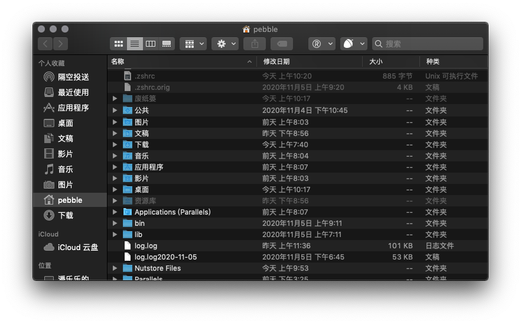Image resolution: width=521 pixels, height=324 pixels.
Task: Expand the Applications (Parallels) folder
Action: [115, 212]
